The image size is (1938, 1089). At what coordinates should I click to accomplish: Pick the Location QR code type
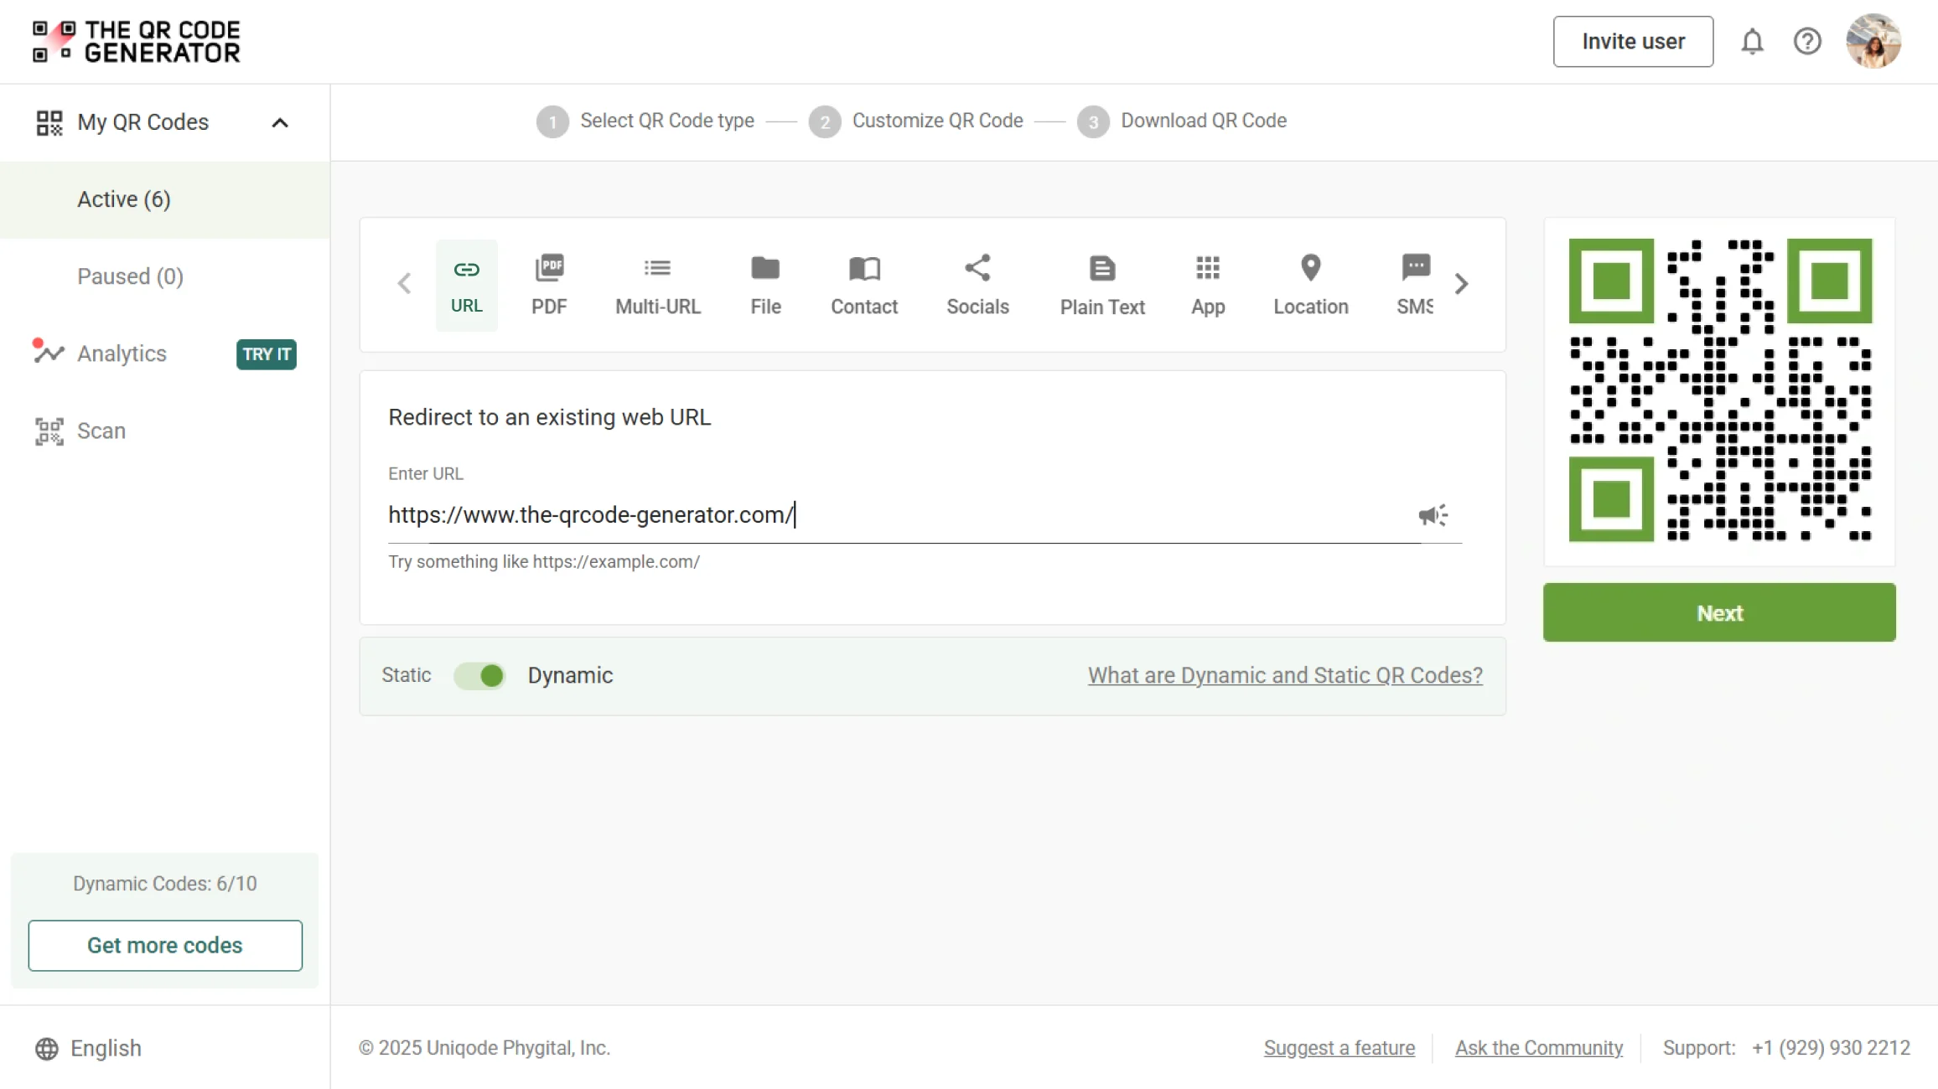pos(1310,285)
